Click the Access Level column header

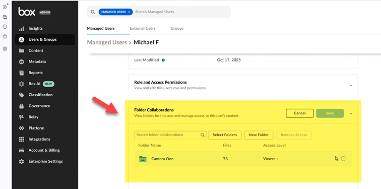274,145
